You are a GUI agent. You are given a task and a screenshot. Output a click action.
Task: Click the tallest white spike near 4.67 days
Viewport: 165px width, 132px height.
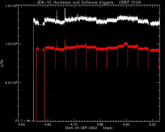(x=65, y=13)
